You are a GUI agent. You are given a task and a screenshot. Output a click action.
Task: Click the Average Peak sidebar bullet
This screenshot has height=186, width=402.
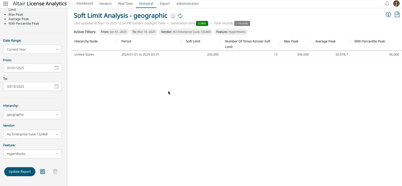pyautogui.click(x=19, y=19)
